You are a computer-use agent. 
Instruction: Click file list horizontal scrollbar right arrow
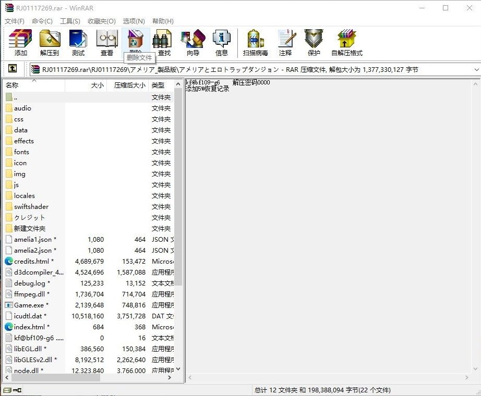(170, 378)
